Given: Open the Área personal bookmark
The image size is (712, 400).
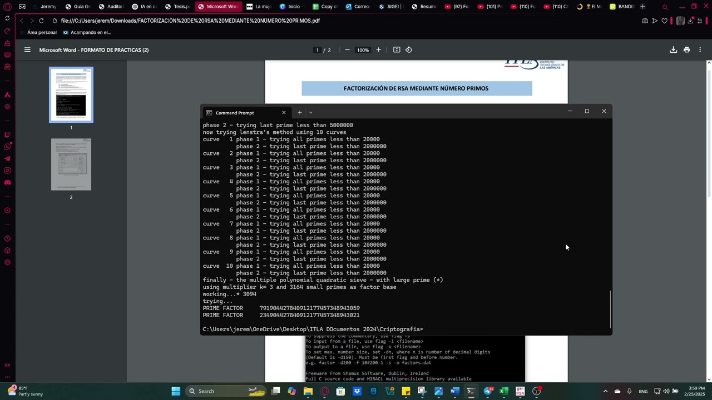Looking at the screenshot, I should (37, 32).
